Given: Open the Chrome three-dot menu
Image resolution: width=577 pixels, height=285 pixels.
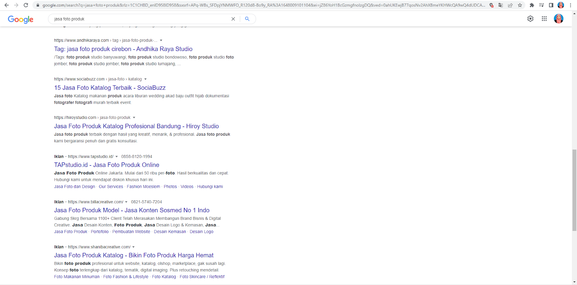Looking at the screenshot, I should click(571, 5).
